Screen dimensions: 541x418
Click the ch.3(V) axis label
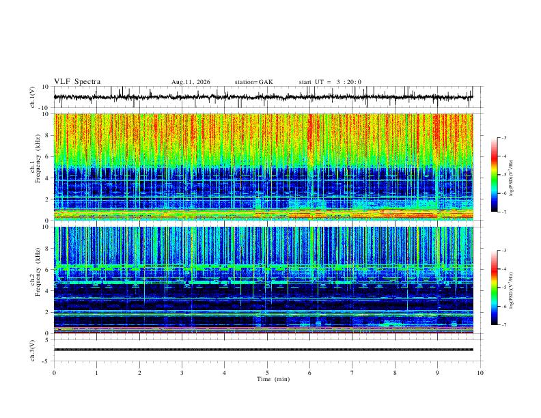point(33,351)
